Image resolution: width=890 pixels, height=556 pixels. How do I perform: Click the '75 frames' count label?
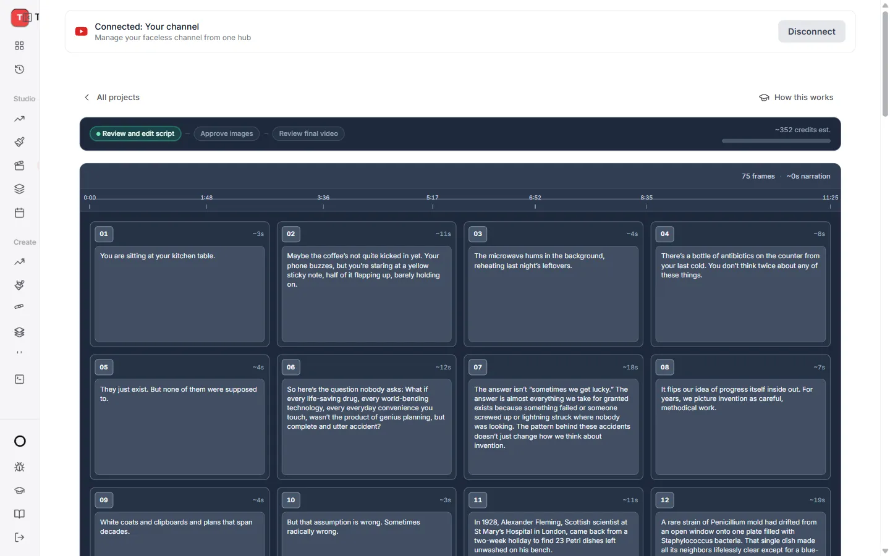[758, 176]
